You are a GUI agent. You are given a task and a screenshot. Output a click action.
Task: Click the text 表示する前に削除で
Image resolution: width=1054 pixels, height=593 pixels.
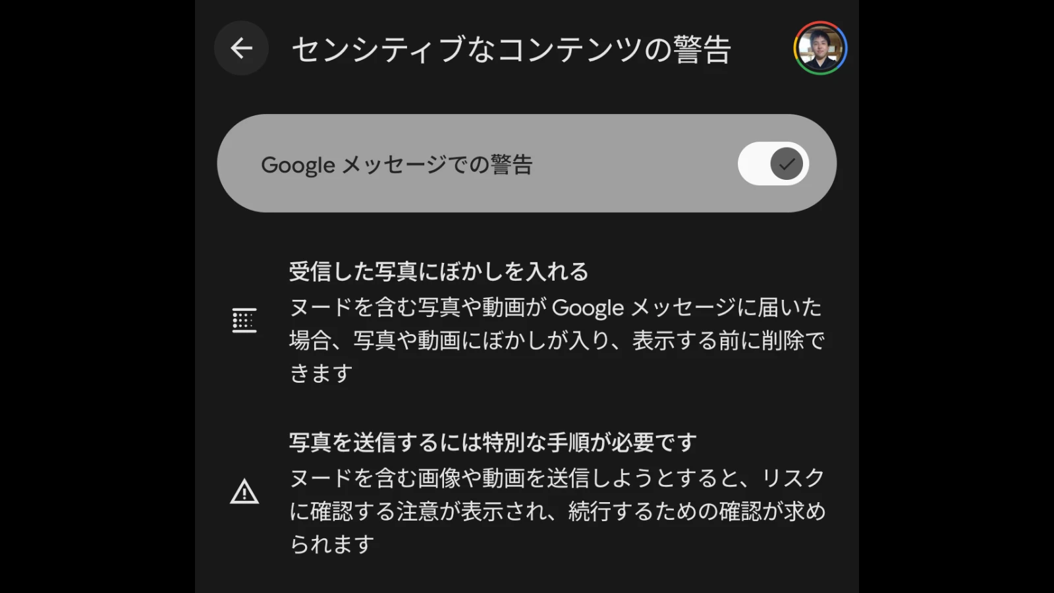pyautogui.click(x=729, y=341)
